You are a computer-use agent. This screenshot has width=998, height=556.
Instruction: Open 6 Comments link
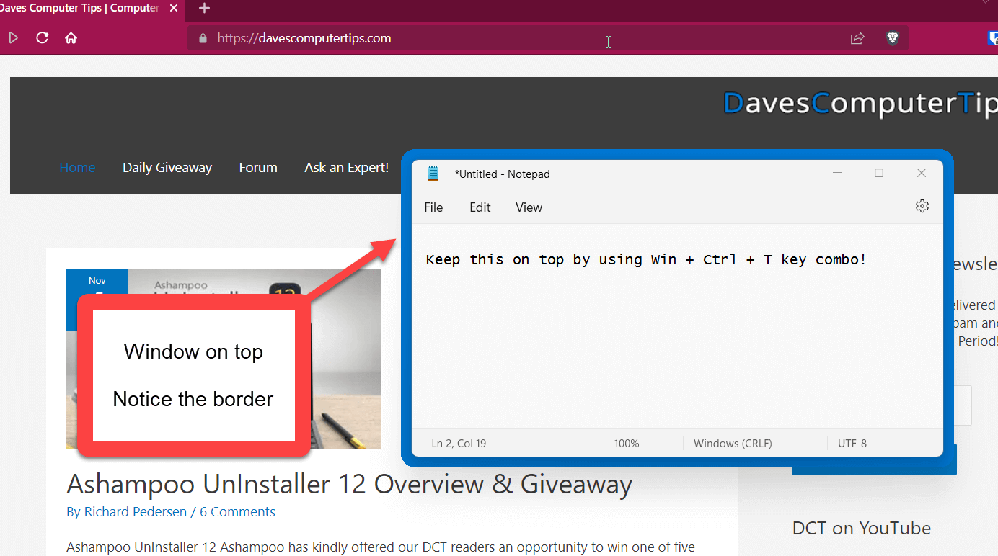point(237,512)
